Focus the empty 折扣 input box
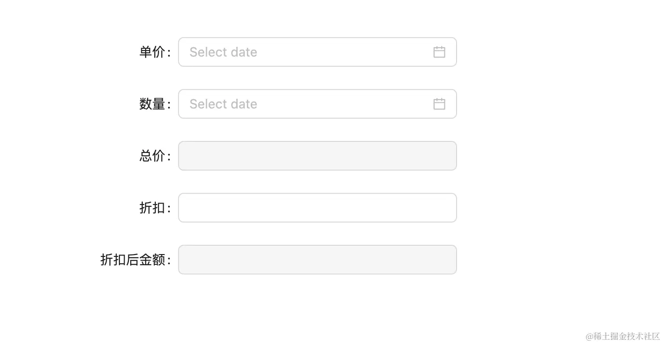 (x=317, y=208)
